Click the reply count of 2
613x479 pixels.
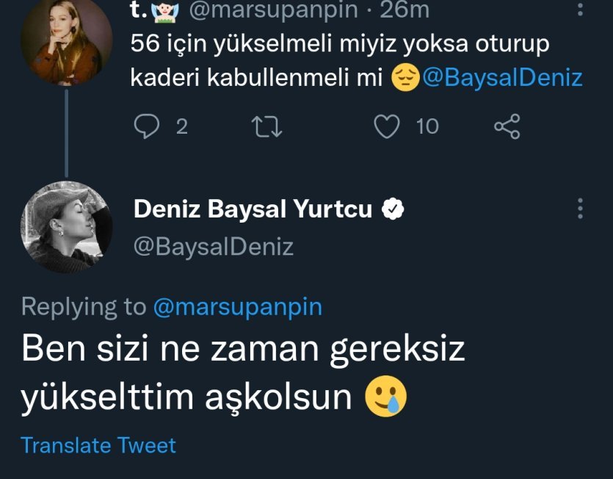coord(181,126)
